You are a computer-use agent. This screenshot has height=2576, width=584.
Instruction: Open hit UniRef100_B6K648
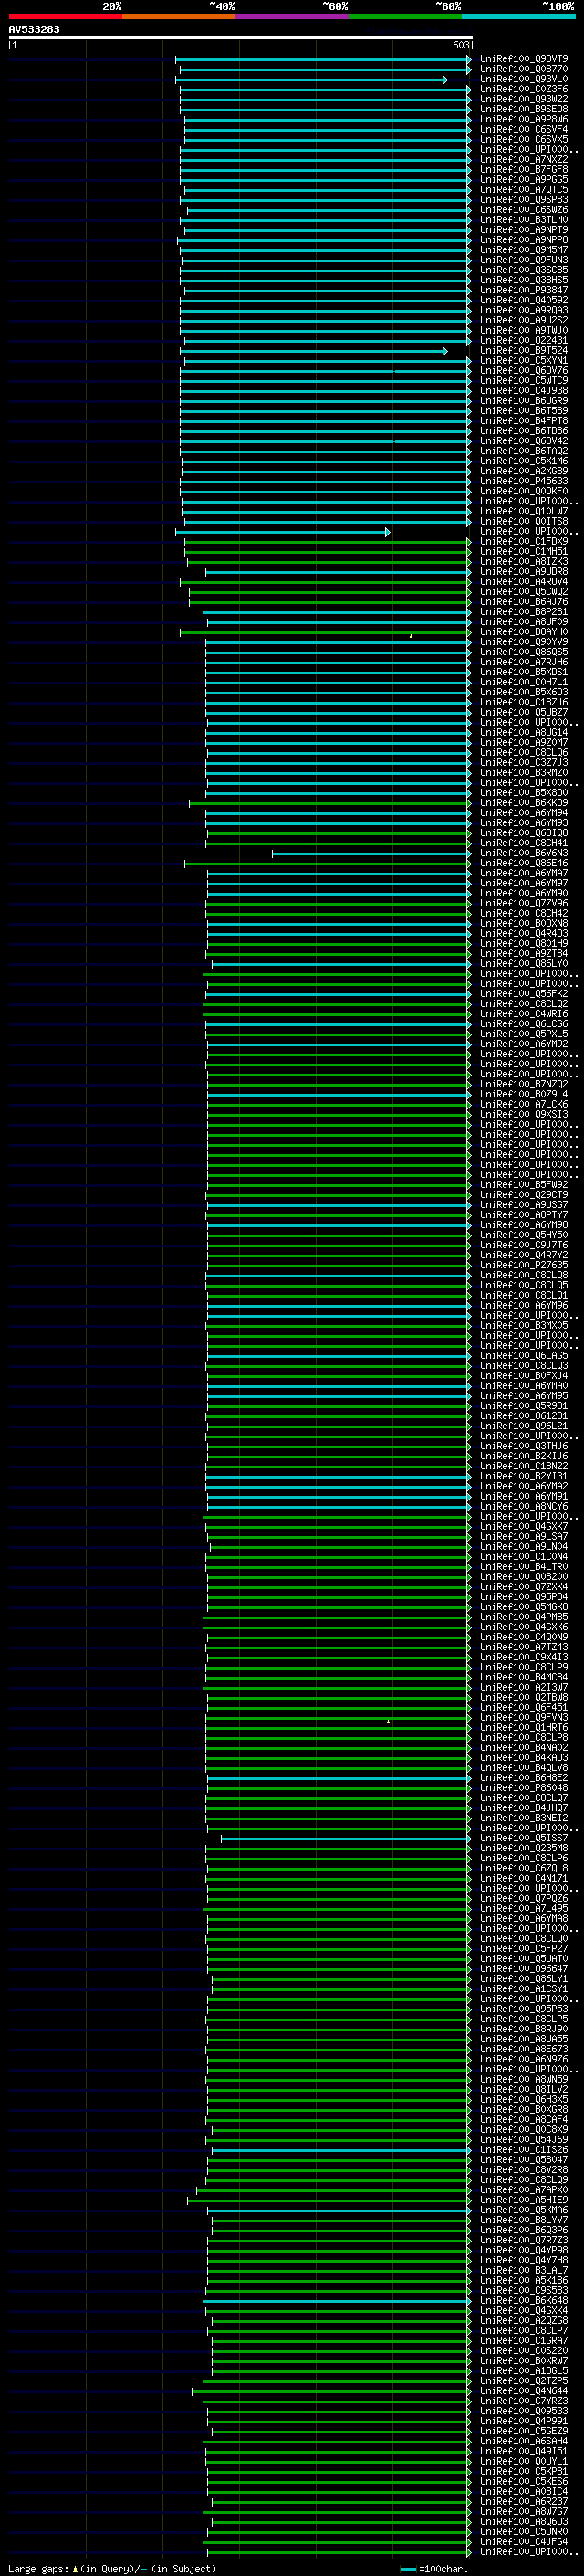524,2300
